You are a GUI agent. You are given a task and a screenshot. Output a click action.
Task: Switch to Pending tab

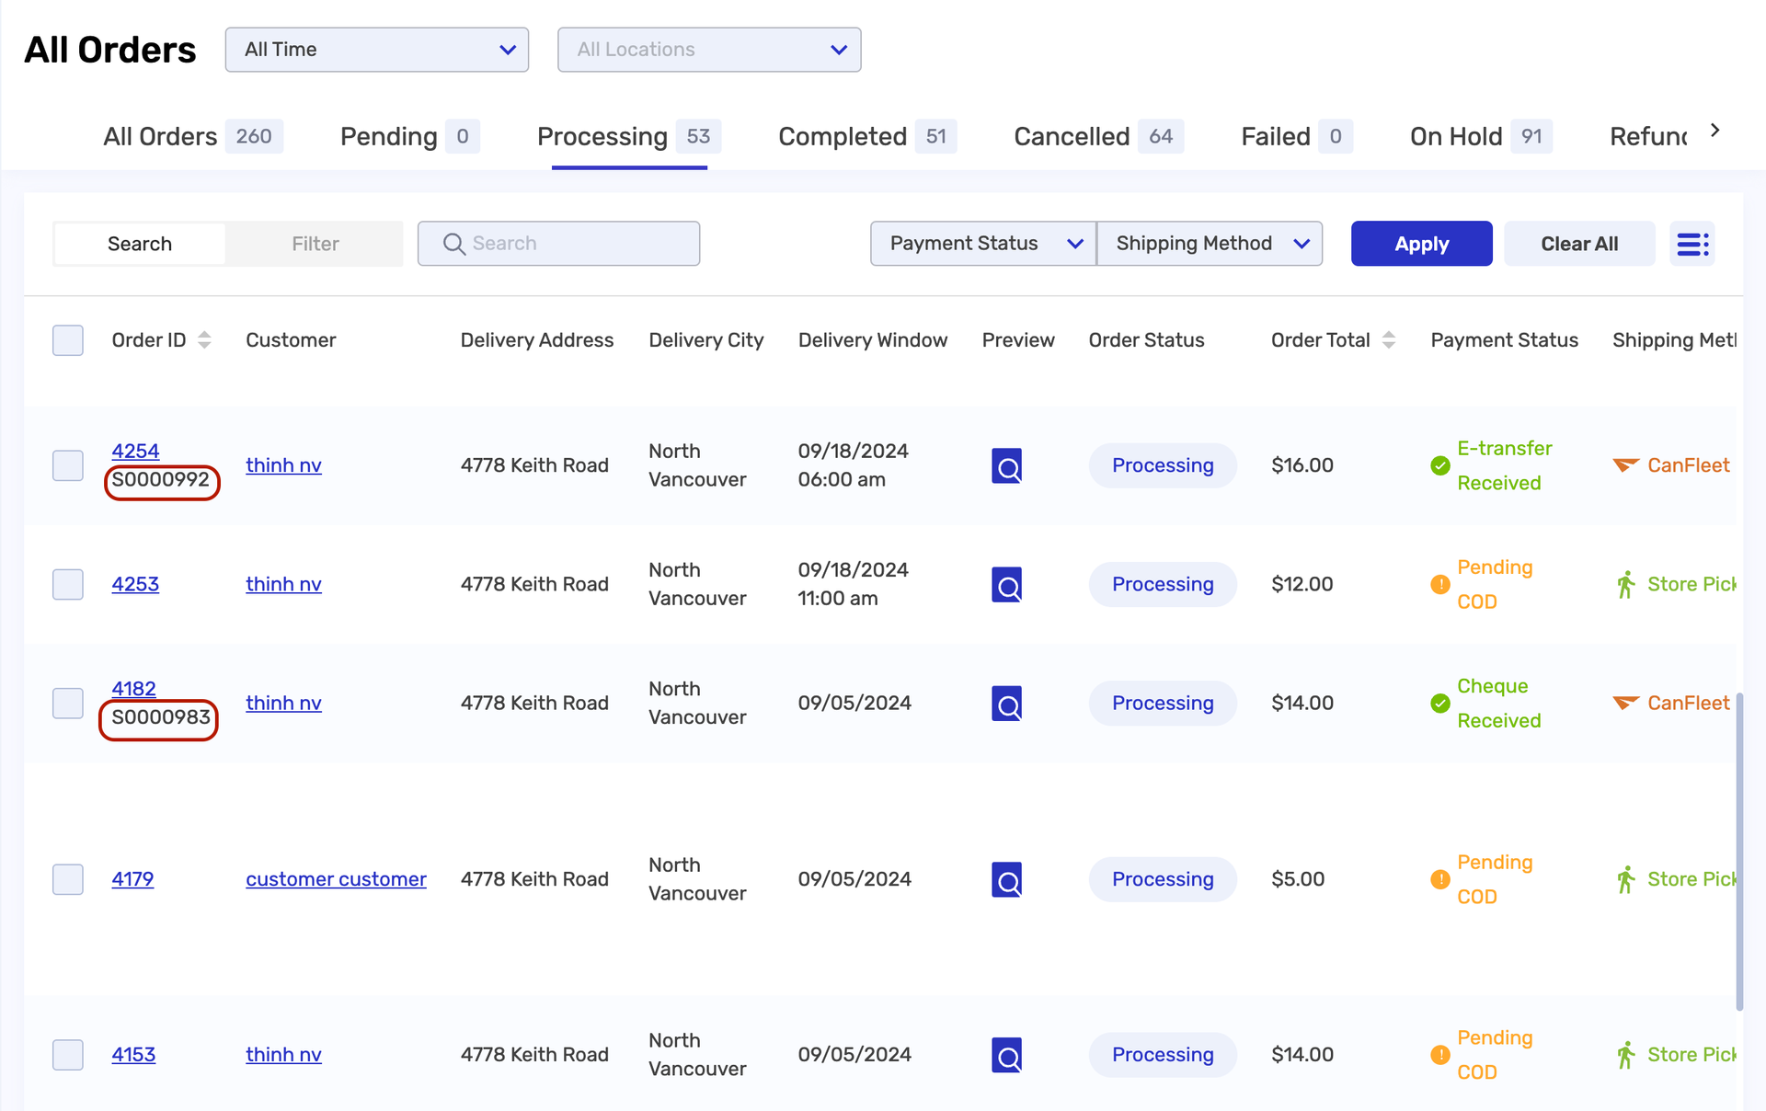pyautogui.click(x=410, y=136)
